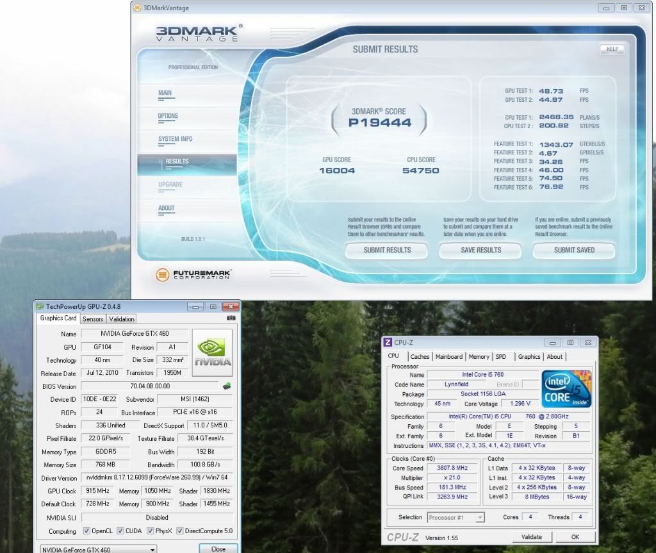Click the 3DMark score P19444

(379, 122)
